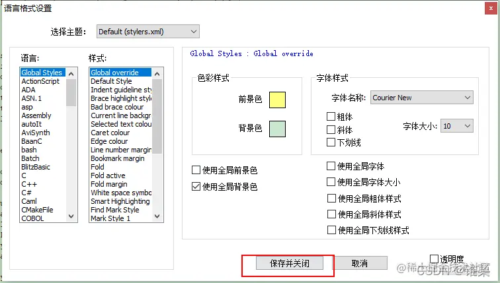
Task: Pick the 背景色 green color swatch
Action: click(277, 129)
